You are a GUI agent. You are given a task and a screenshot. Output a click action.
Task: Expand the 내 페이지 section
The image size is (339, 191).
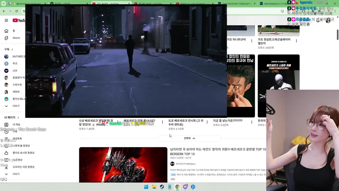click(12, 117)
